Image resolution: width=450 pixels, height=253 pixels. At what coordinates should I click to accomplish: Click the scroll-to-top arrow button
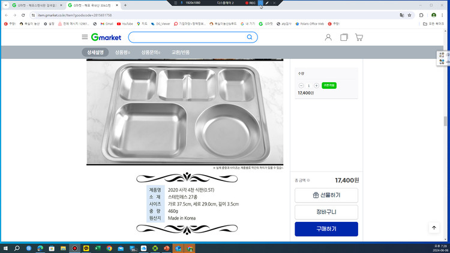434,228
